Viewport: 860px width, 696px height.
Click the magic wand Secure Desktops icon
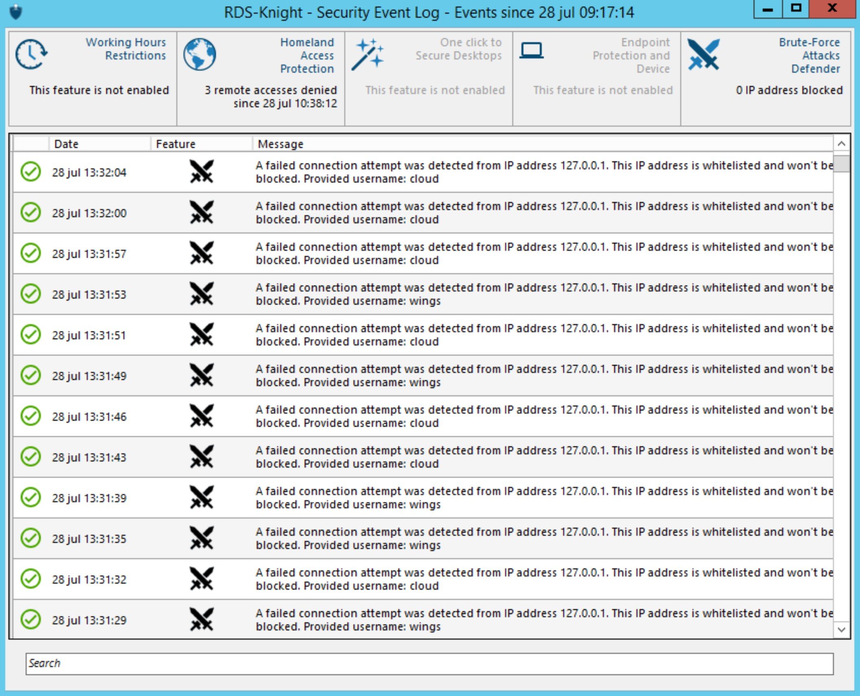tap(367, 55)
